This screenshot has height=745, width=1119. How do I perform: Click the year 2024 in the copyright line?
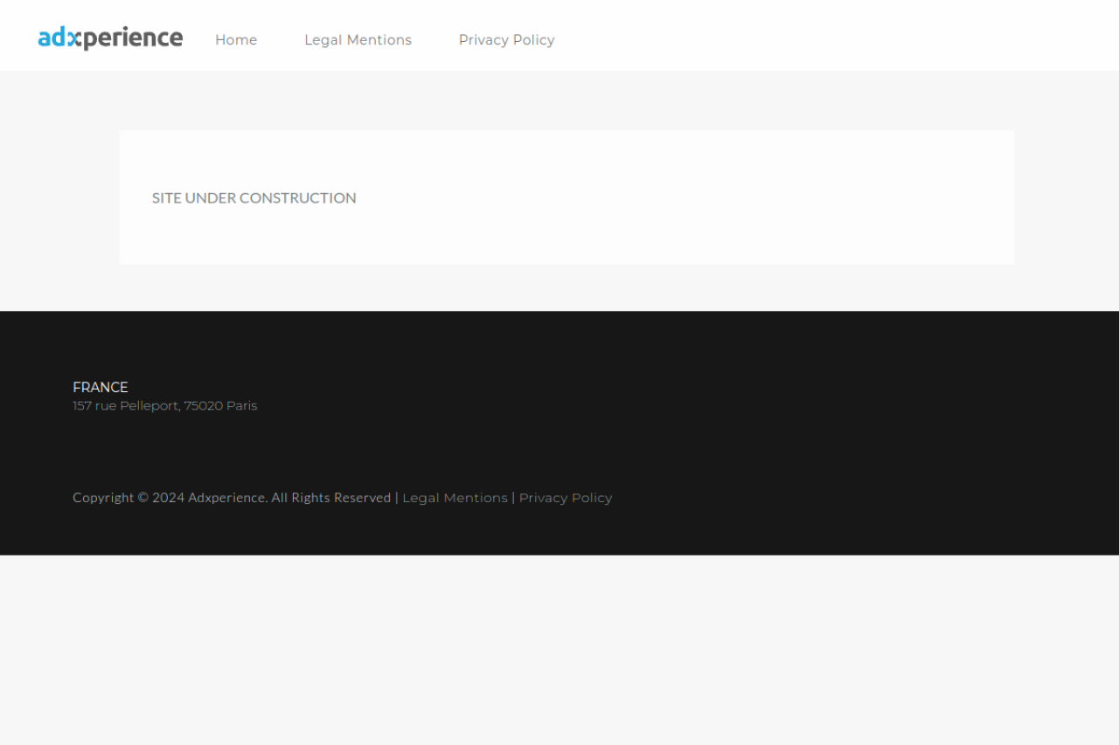click(x=168, y=498)
